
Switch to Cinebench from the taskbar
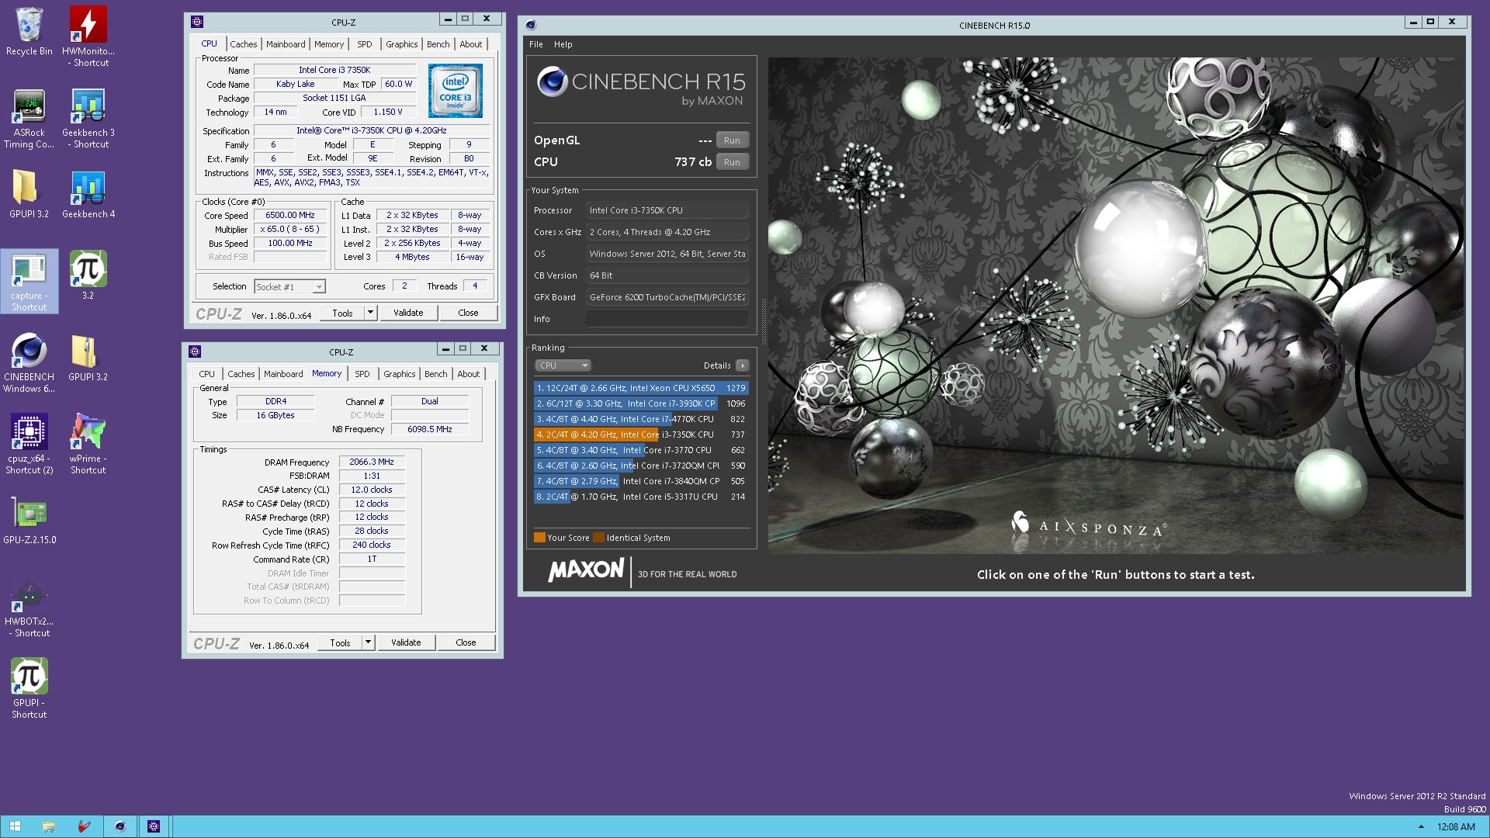pos(120,826)
